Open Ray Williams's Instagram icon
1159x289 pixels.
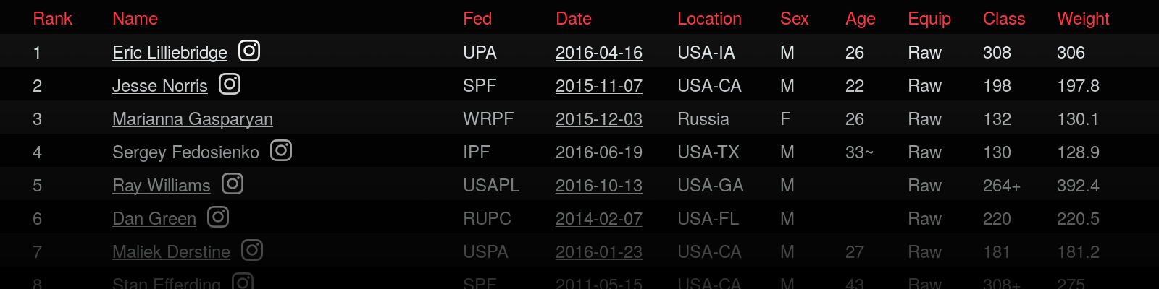pyautogui.click(x=233, y=184)
